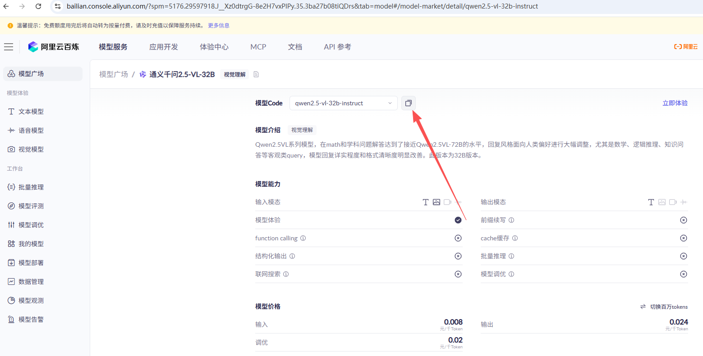The image size is (703, 356).
Task: Select 模型广场 in sidebar
Action: 43,74
